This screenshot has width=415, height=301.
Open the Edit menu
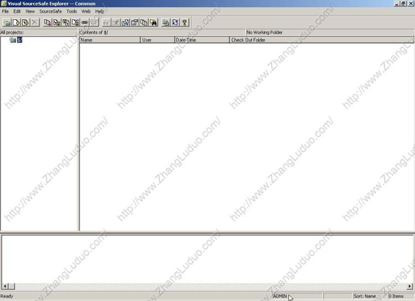(x=17, y=12)
